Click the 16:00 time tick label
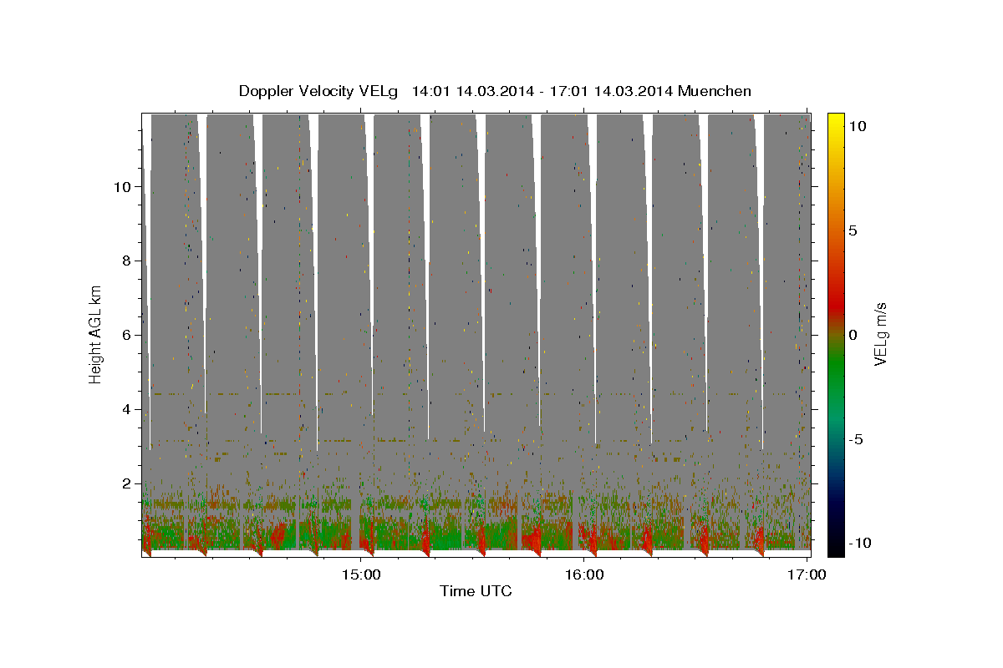Viewport: 1003px width, 668px height. 584,574
